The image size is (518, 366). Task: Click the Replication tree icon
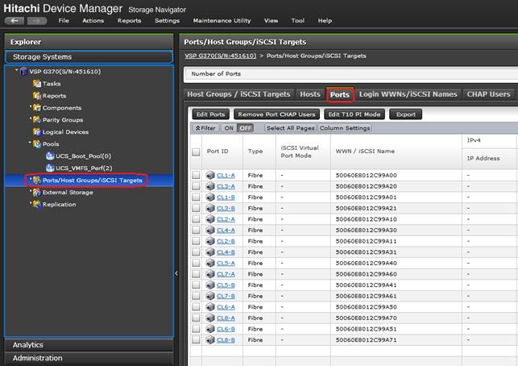[x=37, y=204]
